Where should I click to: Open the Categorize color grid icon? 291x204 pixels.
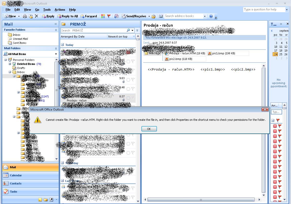point(103,16)
